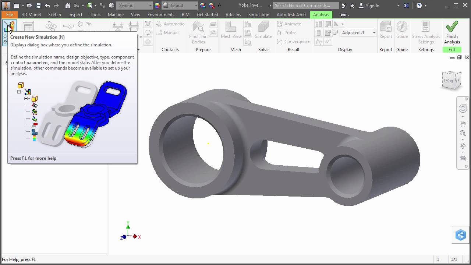Image resolution: width=471 pixels, height=265 pixels.
Task: Click the Exit panel label
Action: coord(452,49)
